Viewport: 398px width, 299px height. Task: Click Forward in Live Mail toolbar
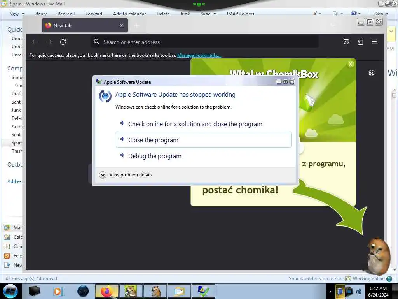coord(94,14)
